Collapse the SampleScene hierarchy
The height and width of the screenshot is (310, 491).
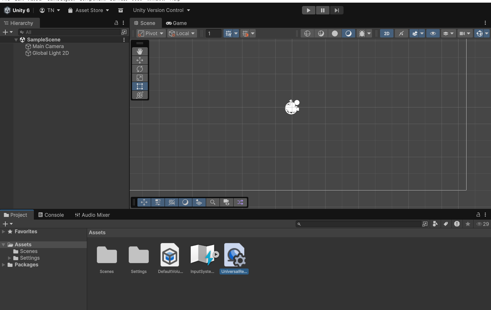[x=16, y=40]
